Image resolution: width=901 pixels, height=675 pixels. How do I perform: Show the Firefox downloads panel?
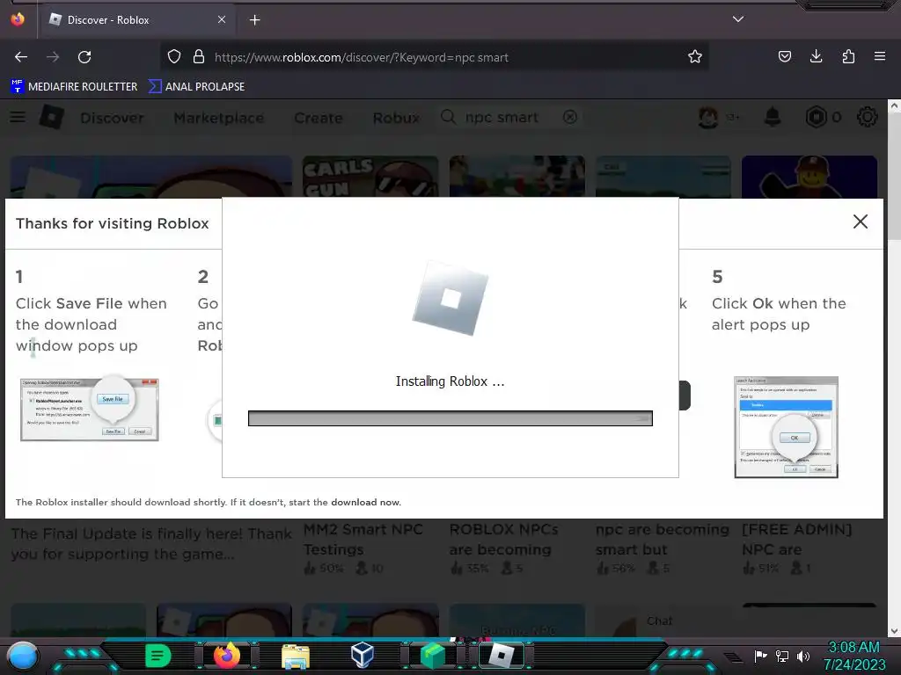[x=816, y=56]
